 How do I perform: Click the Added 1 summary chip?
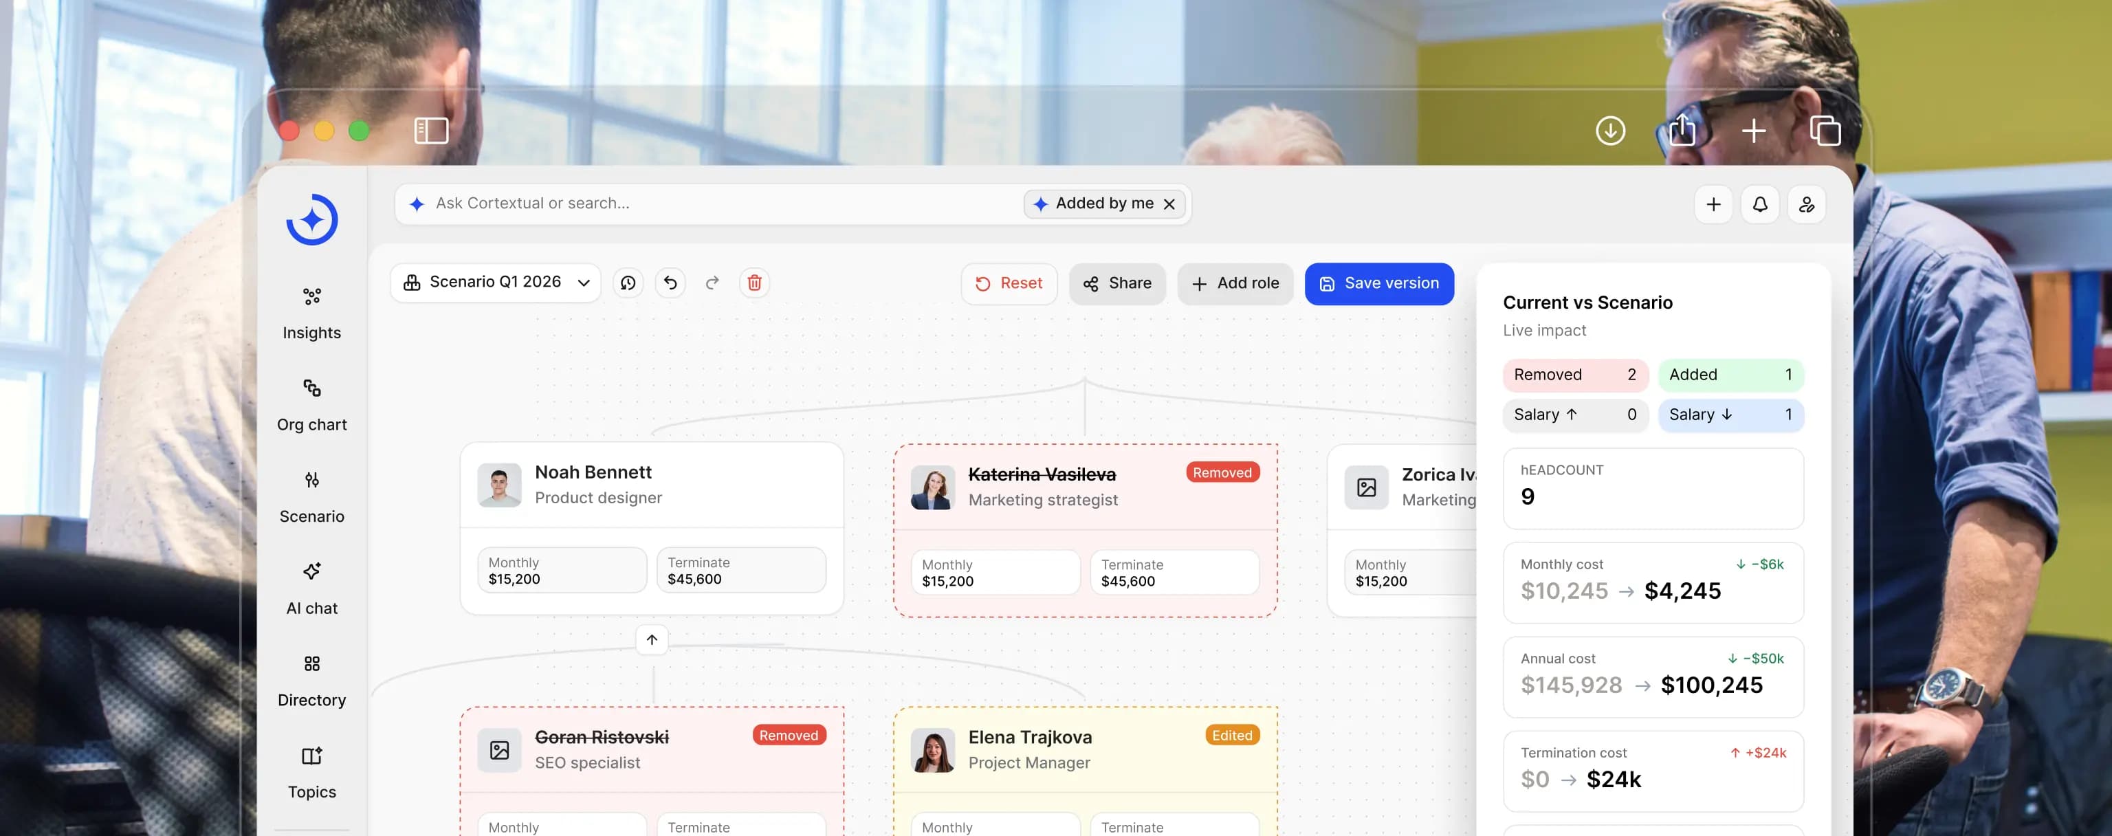pos(1730,375)
